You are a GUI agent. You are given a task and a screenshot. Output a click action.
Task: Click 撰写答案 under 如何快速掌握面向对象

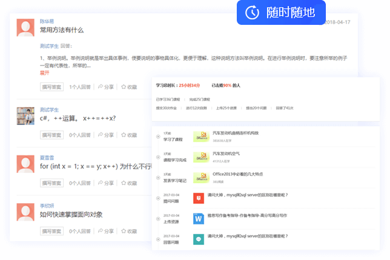pos(52,231)
